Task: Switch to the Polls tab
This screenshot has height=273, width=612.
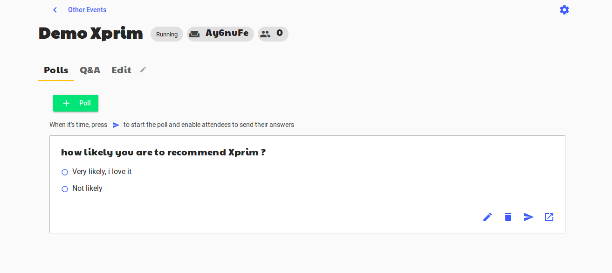Action: pyautogui.click(x=56, y=70)
